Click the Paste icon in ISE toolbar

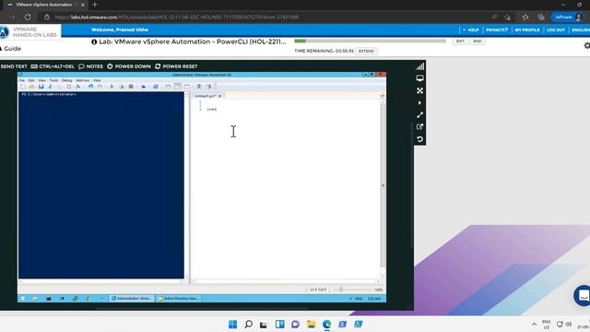point(69,87)
